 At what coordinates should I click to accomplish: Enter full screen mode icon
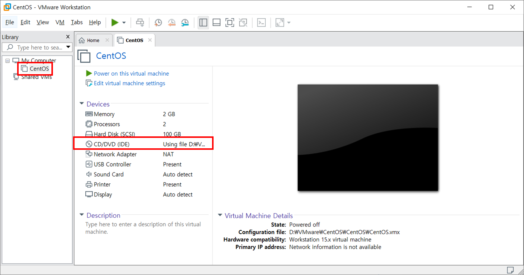tap(230, 23)
